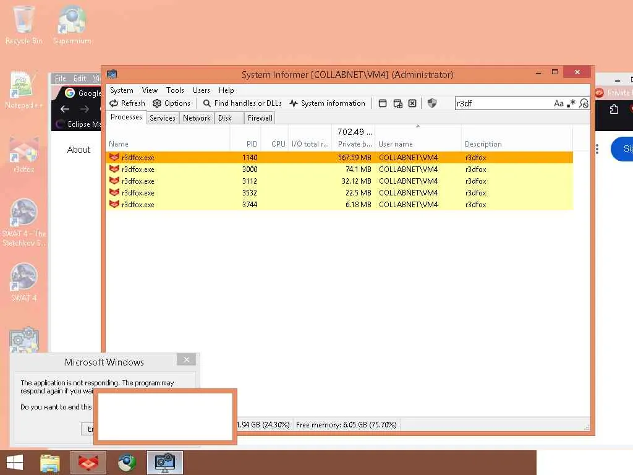Click the shield elevation toolbar icon

(x=432, y=103)
